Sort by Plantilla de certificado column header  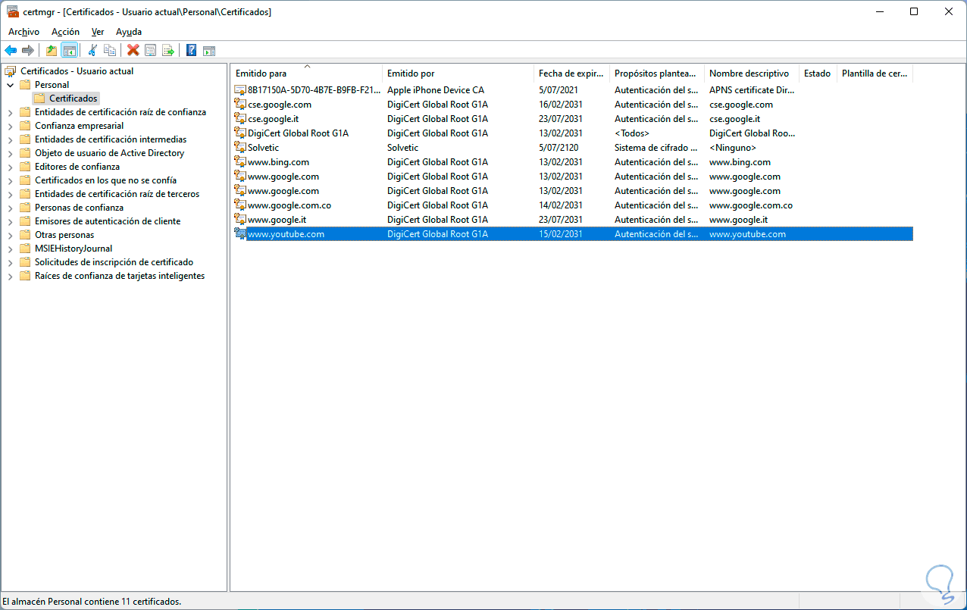(875, 74)
